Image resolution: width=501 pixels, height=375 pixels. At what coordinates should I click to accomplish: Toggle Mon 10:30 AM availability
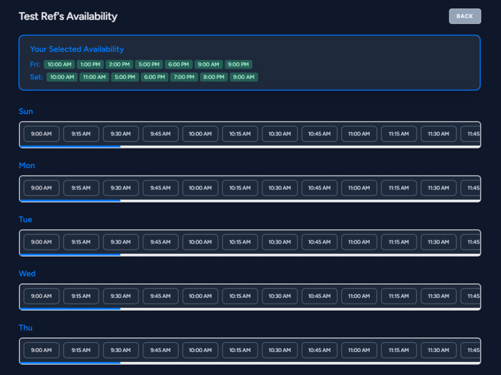[x=280, y=188]
